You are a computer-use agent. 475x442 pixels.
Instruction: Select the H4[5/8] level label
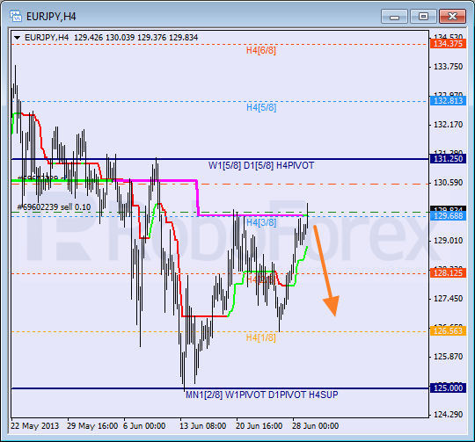[261, 107]
